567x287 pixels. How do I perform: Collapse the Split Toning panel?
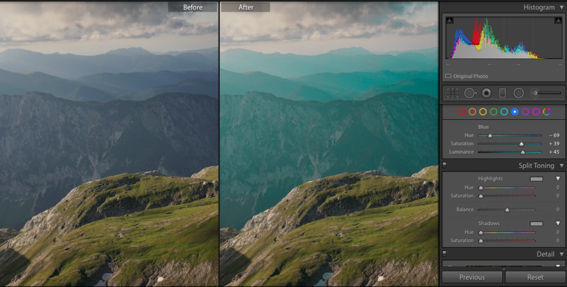[561, 165]
